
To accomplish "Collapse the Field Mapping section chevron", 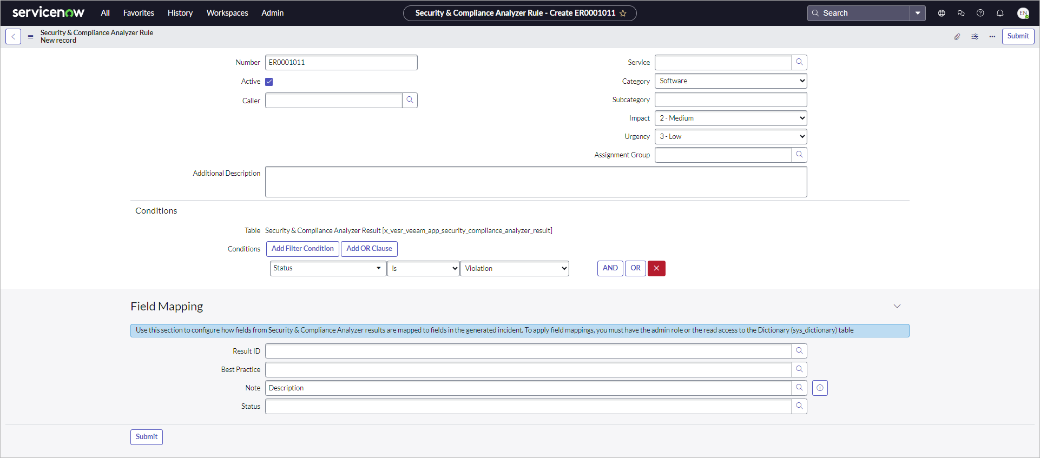I will pyautogui.click(x=897, y=306).
